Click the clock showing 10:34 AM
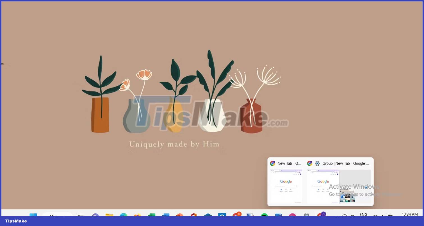424x226 pixels. tap(409, 214)
